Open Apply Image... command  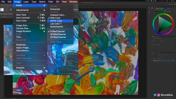(x=30, y=48)
